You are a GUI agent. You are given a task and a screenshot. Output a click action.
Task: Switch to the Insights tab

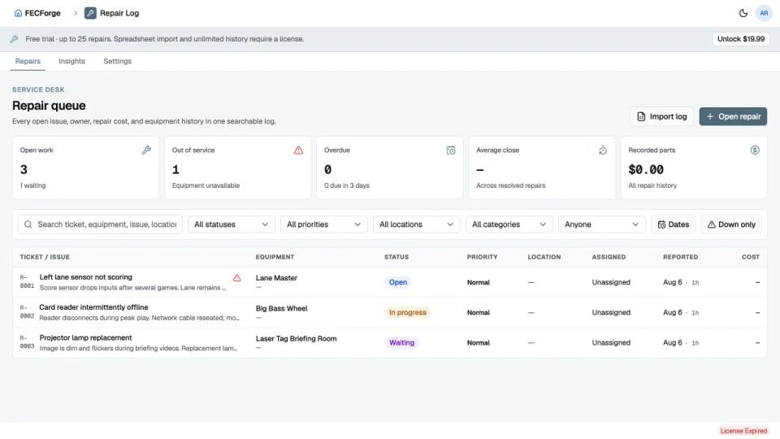[71, 61]
